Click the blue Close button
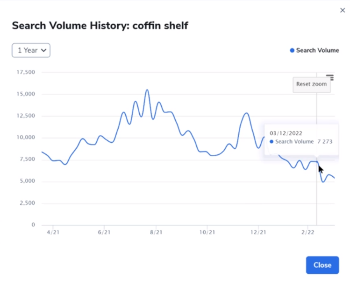This screenshot has width=350, height=284. (322, 265)
